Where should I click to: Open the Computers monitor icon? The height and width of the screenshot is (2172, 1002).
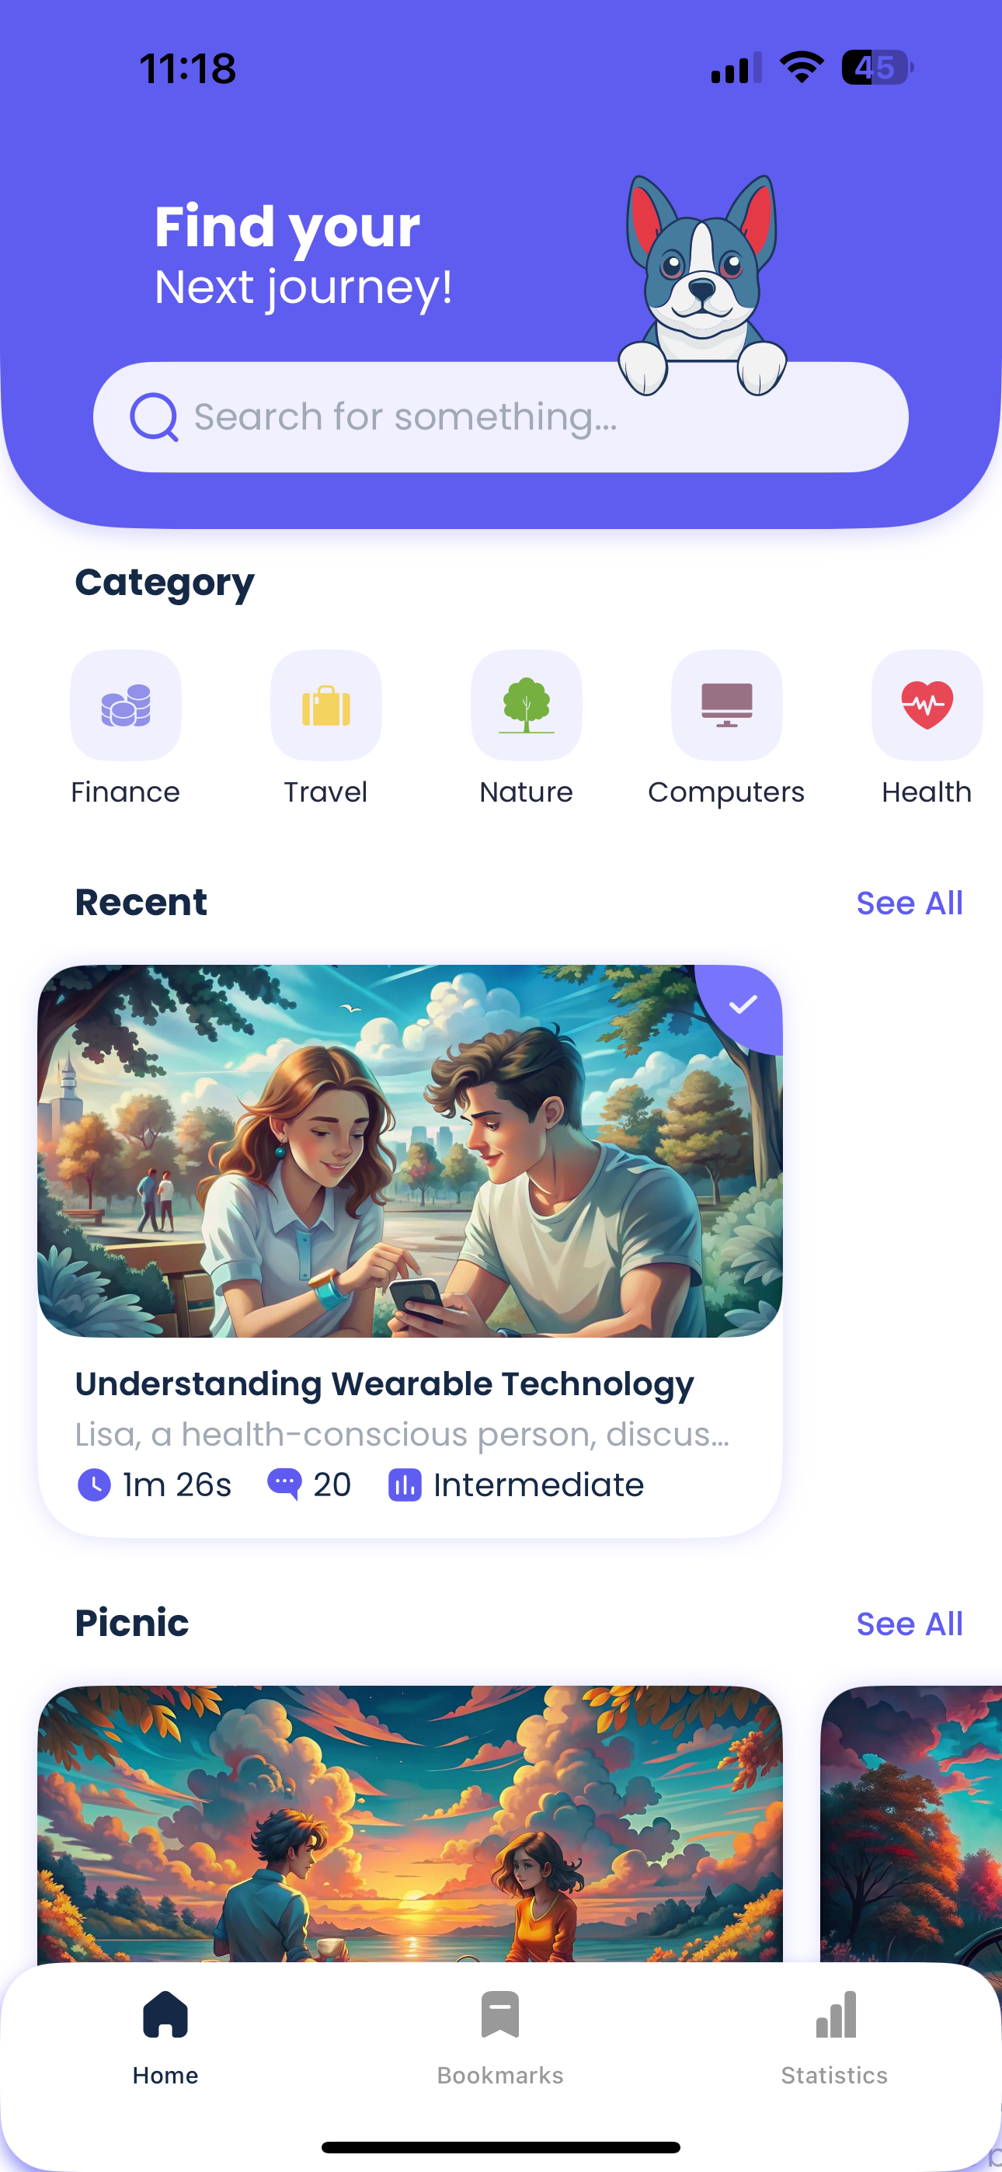tap(726, 705)
